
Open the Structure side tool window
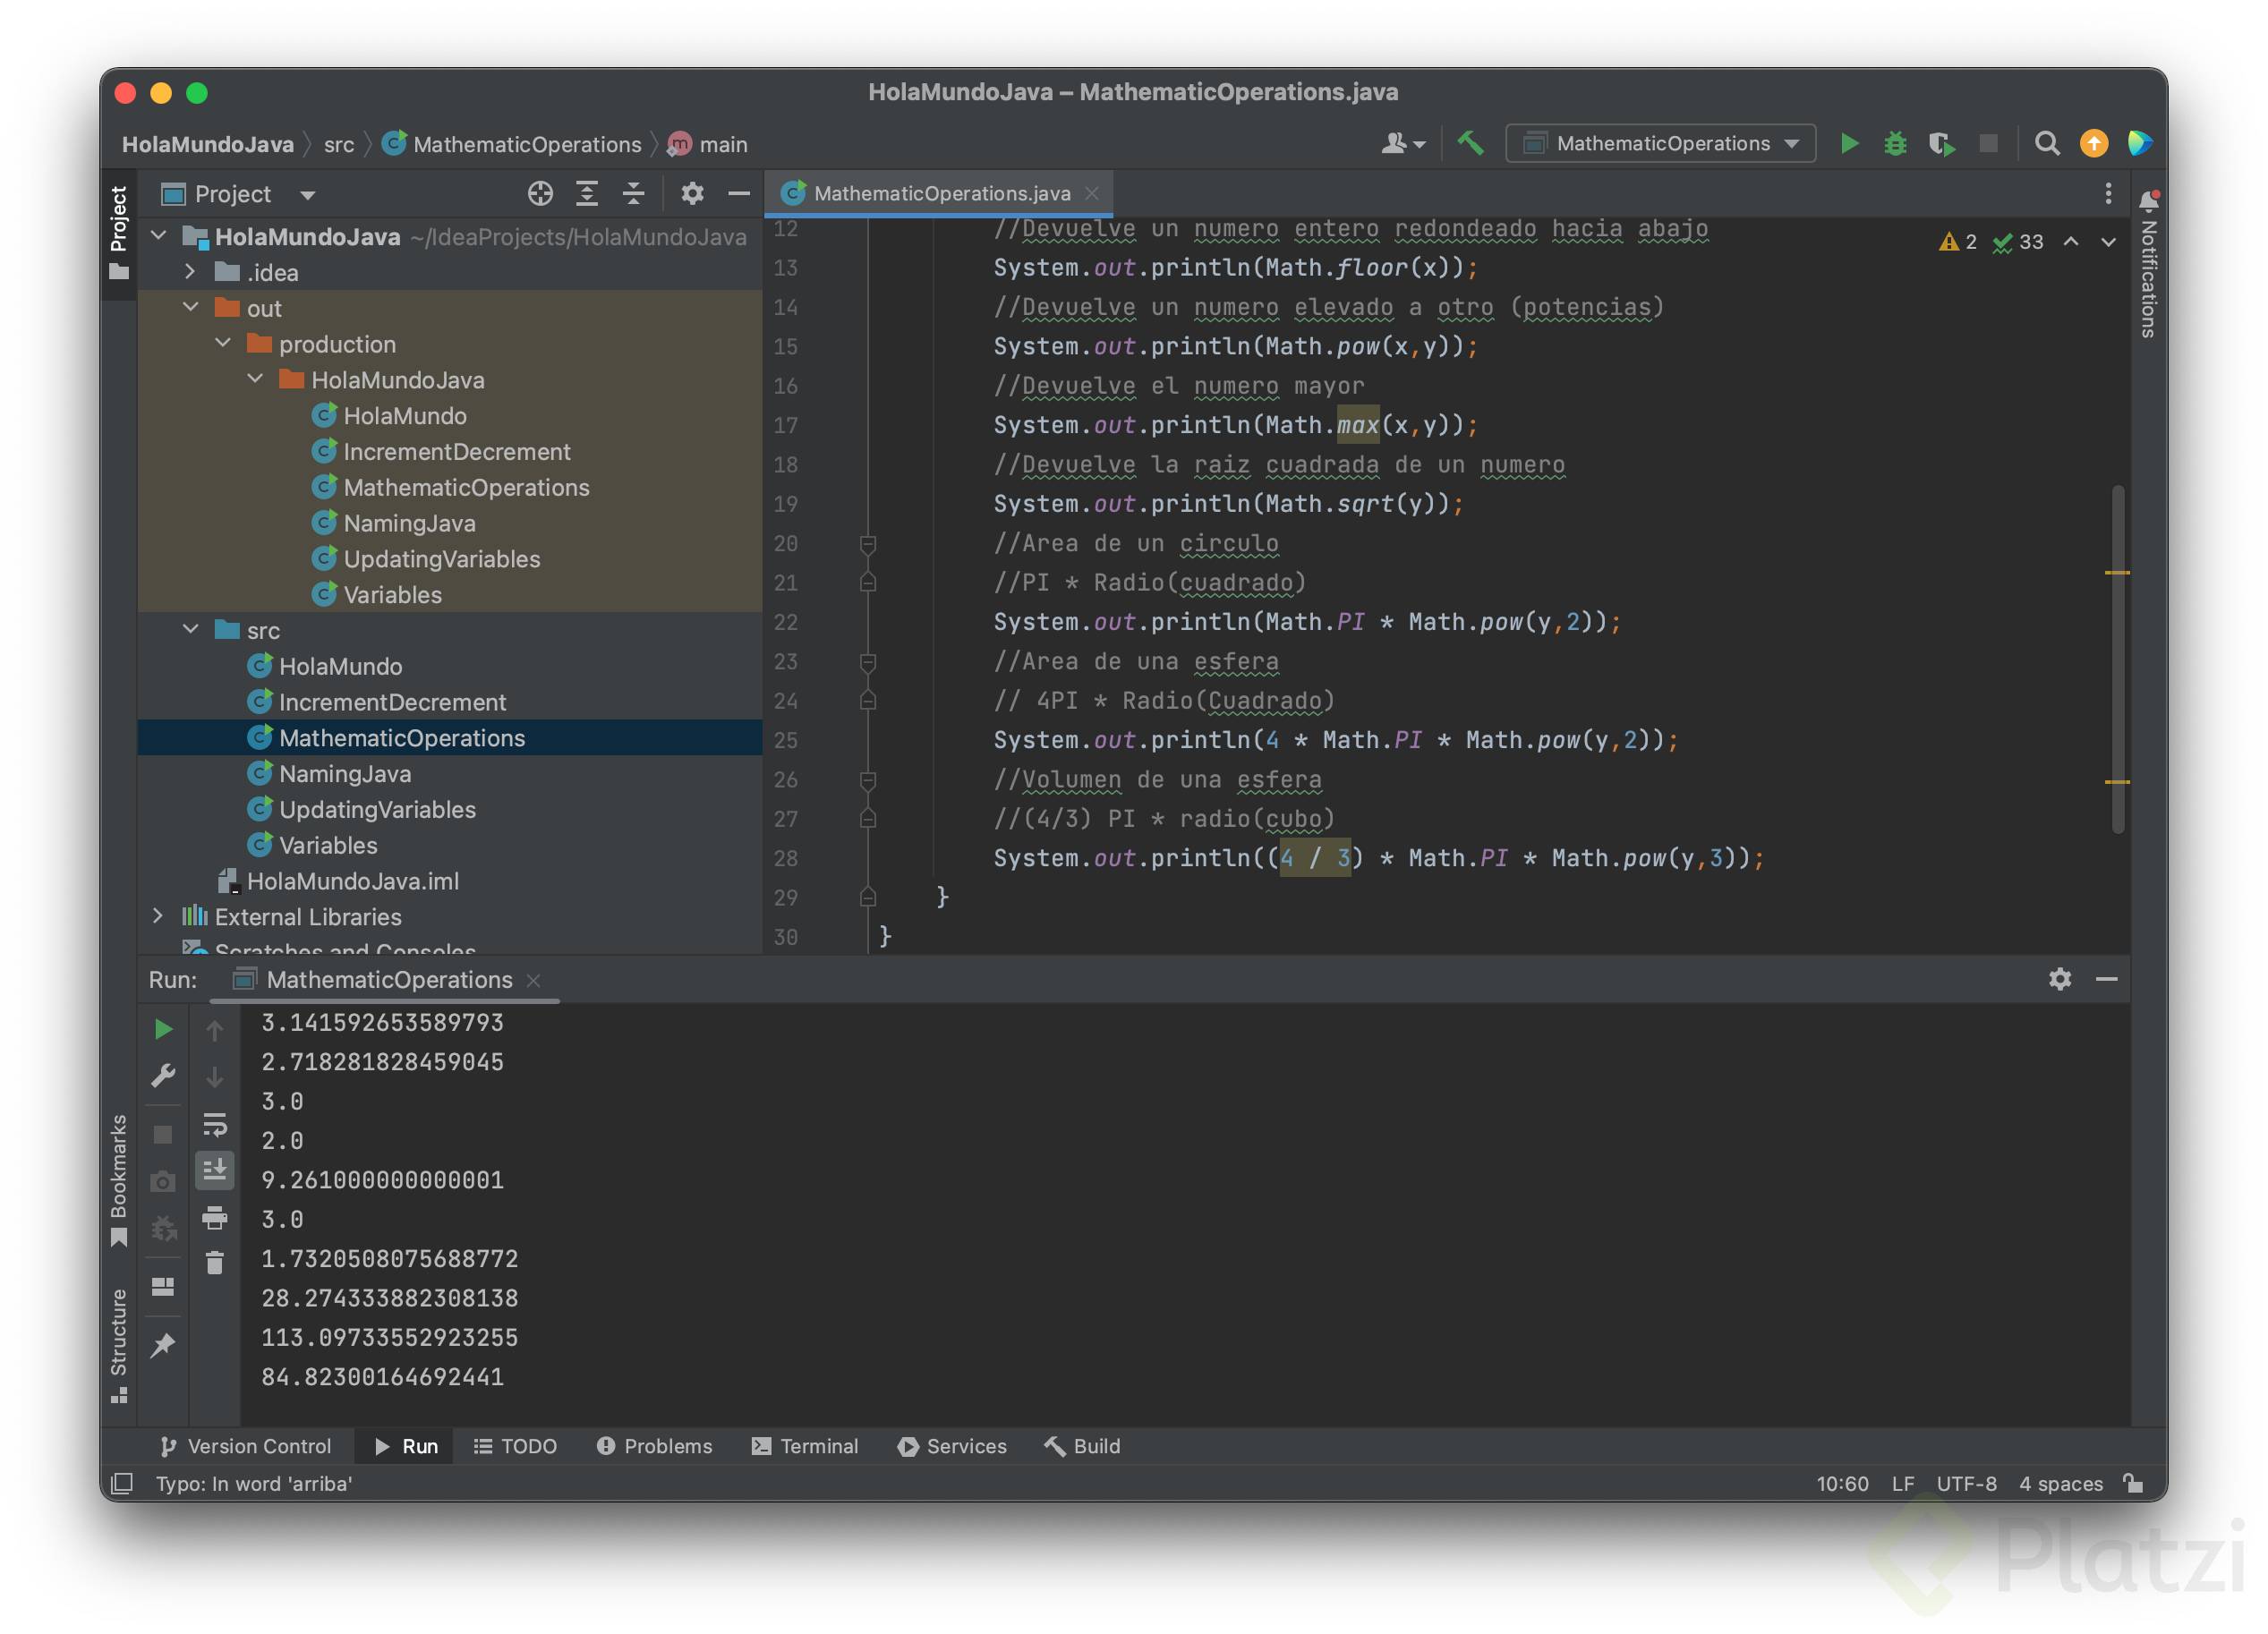point(118,1345)
